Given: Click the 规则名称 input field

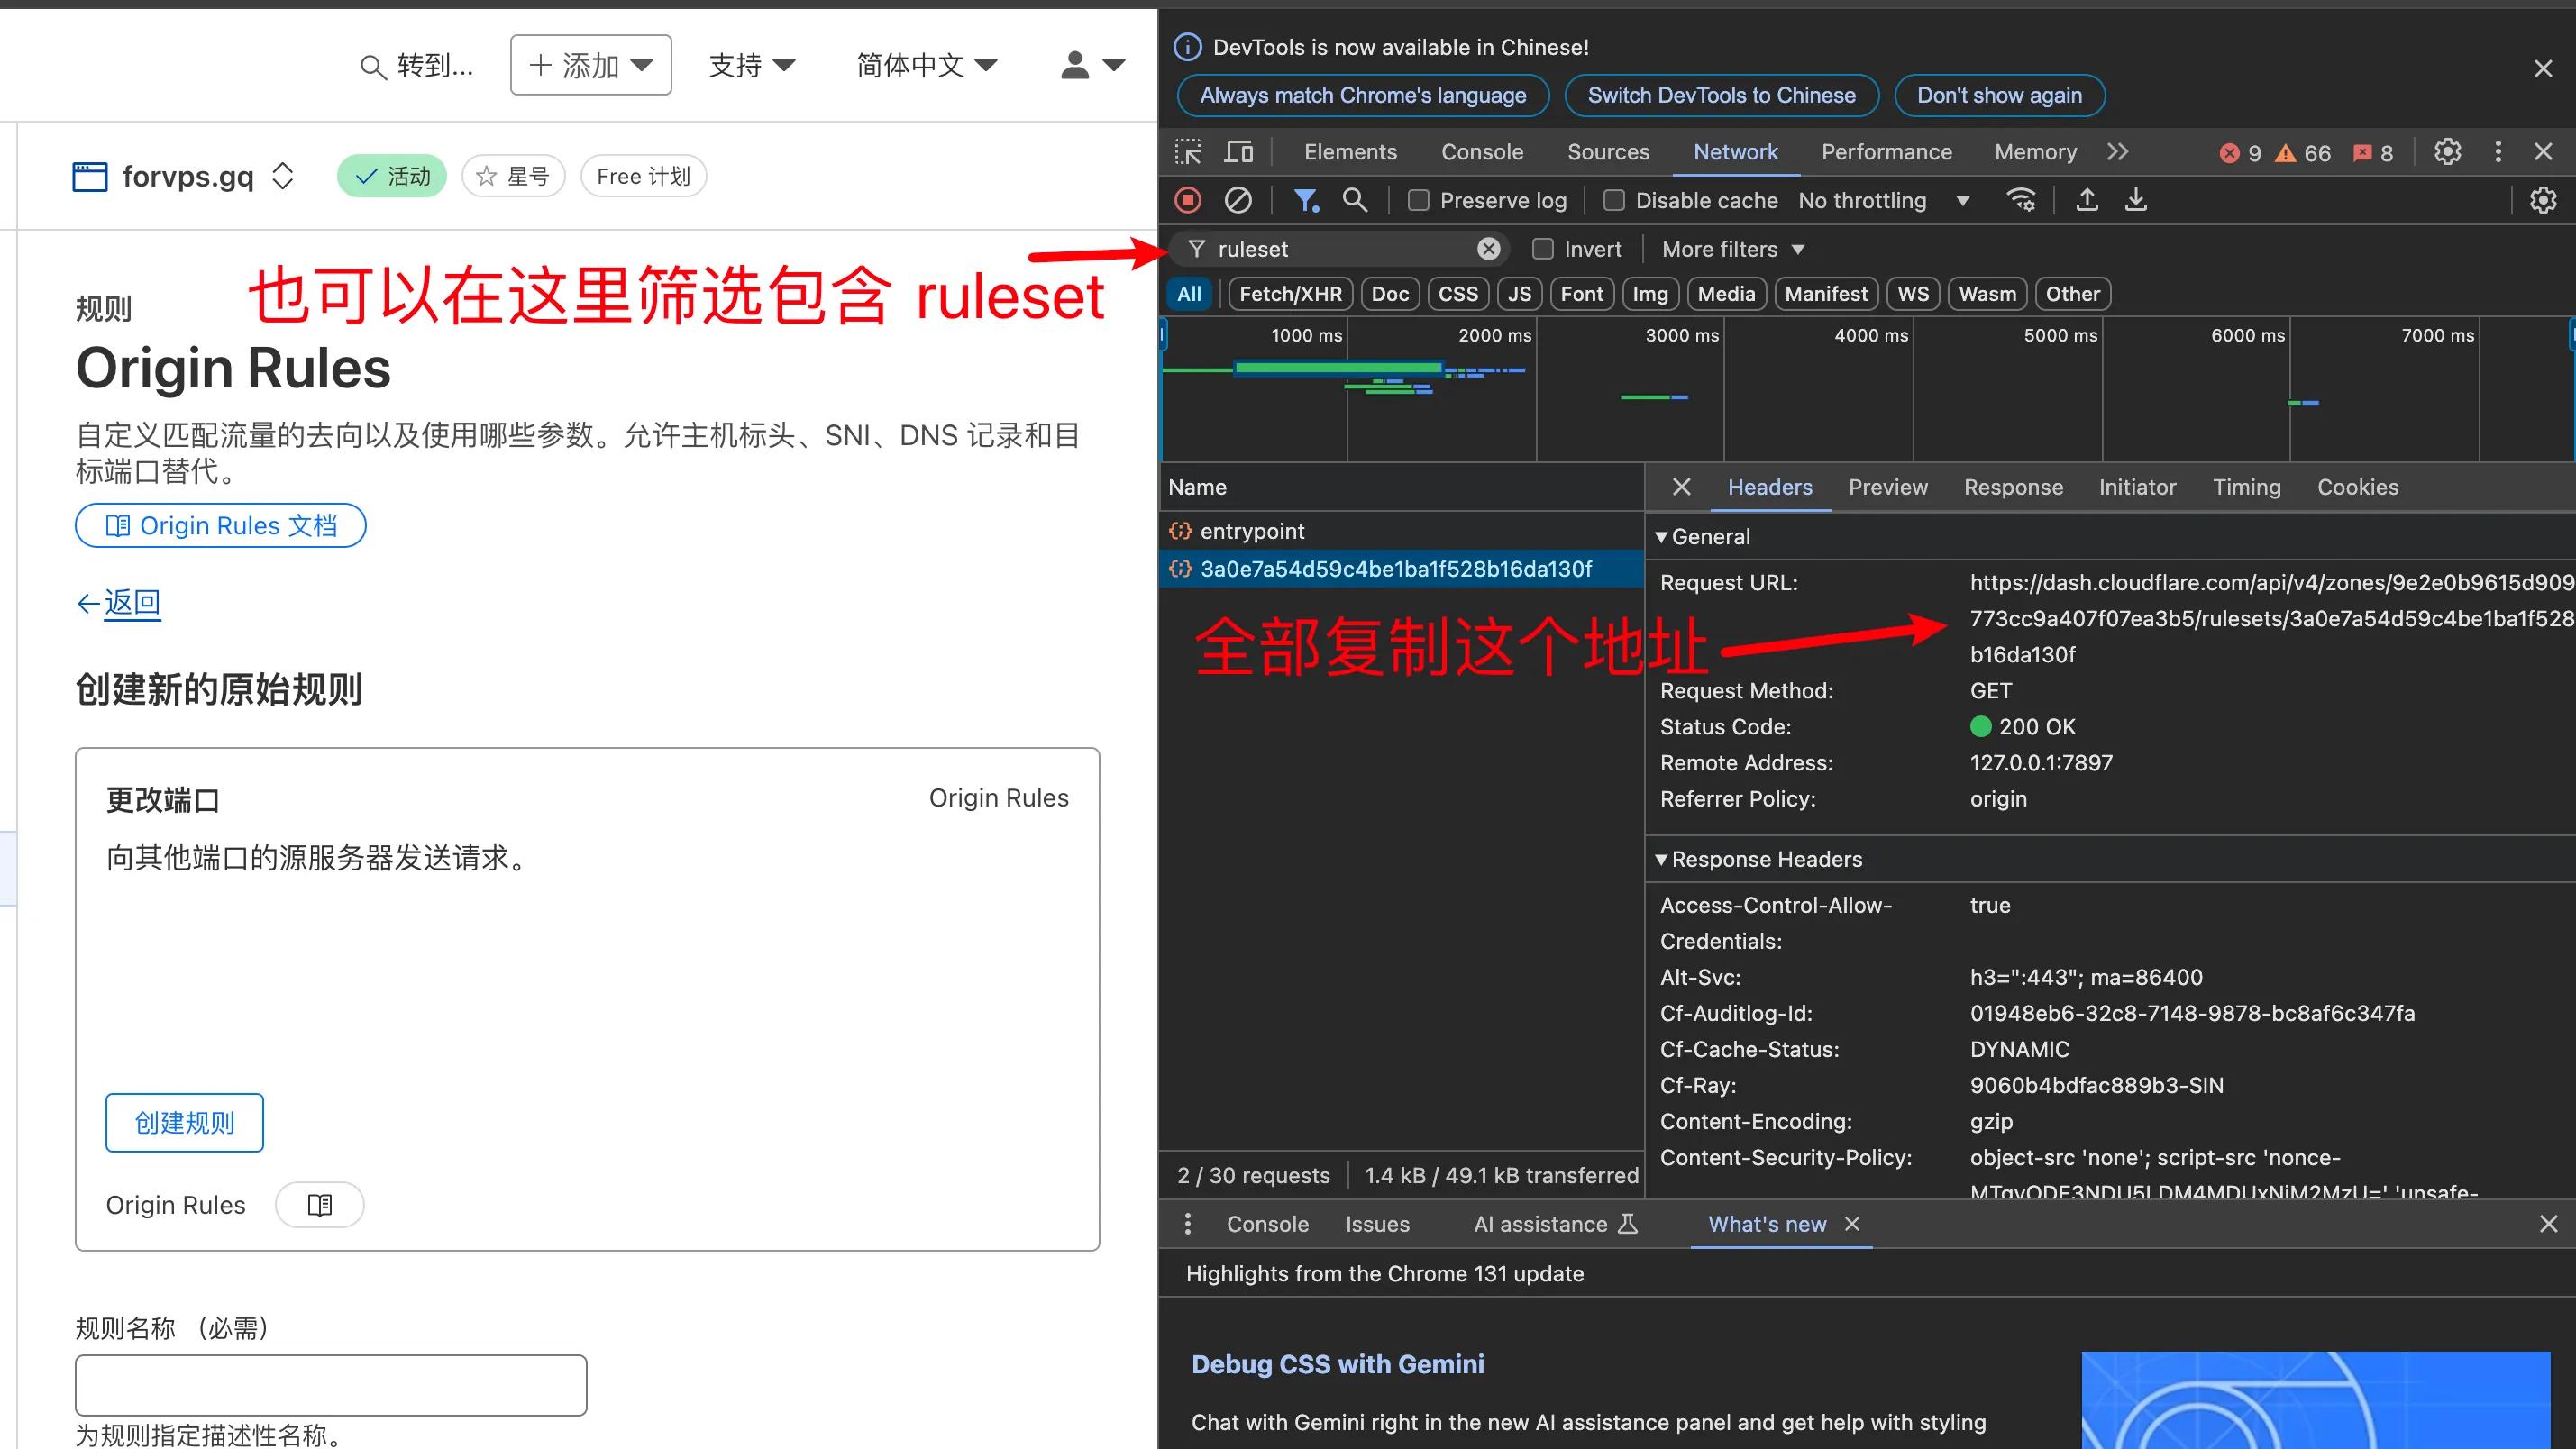Looking at the screenshot, I should click(331, 1385).
